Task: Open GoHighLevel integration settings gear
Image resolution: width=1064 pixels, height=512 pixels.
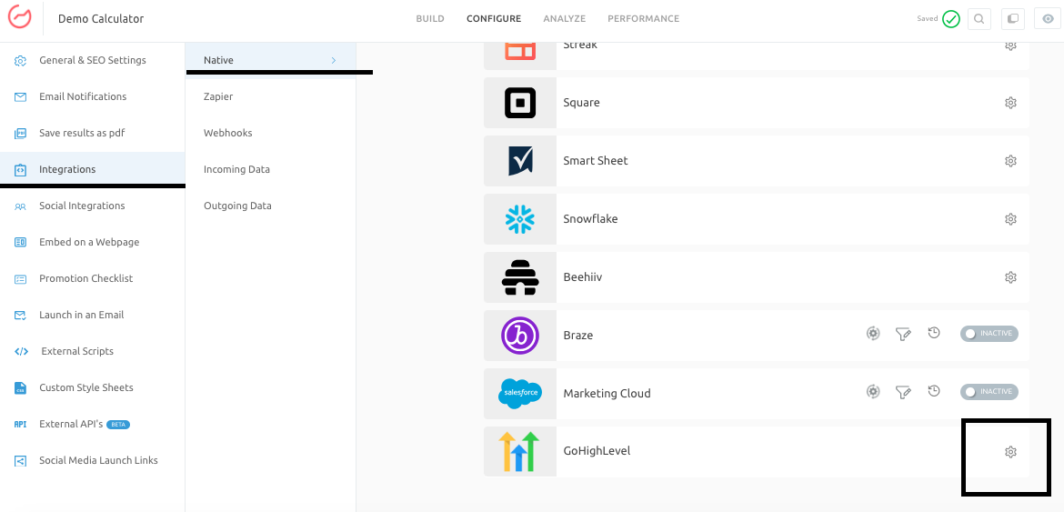Action: click(x=1009, y=452)
